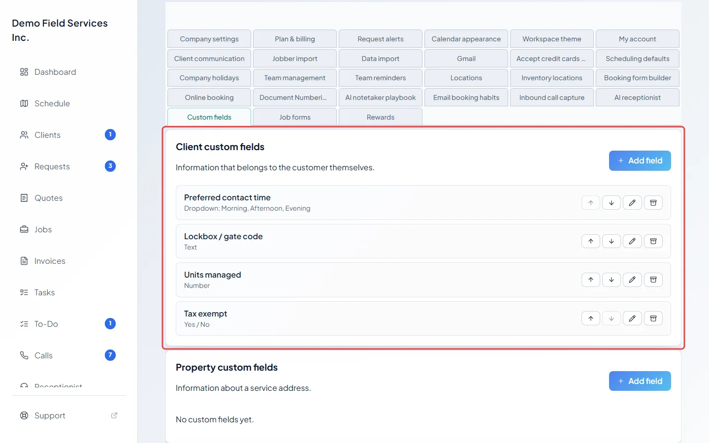Open external Support link icon
This screenshot has height=443, width=709.
tap(114, 415)
